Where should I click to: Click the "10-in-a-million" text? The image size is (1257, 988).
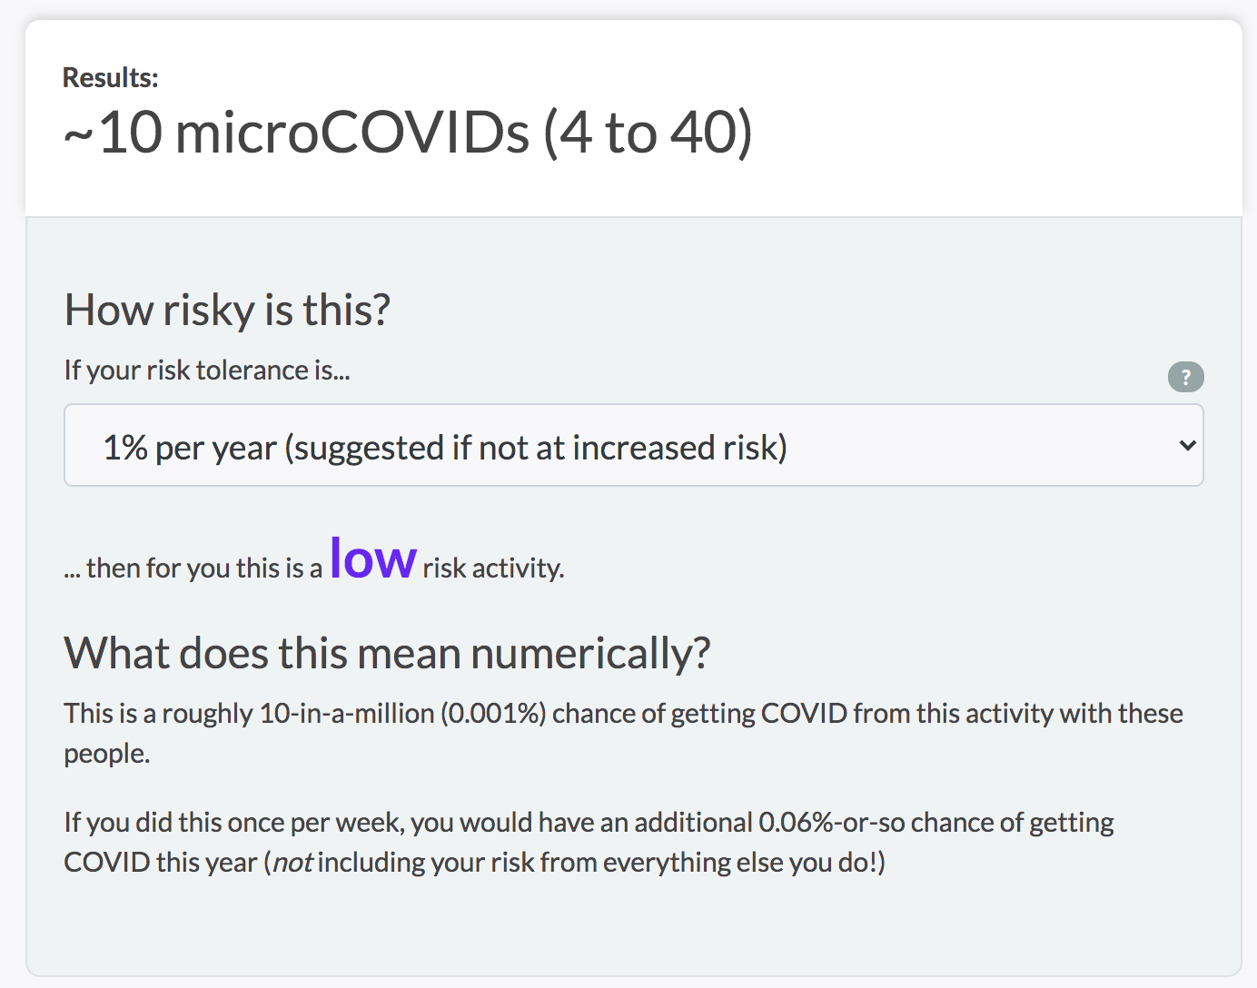[x=347, y=714]
